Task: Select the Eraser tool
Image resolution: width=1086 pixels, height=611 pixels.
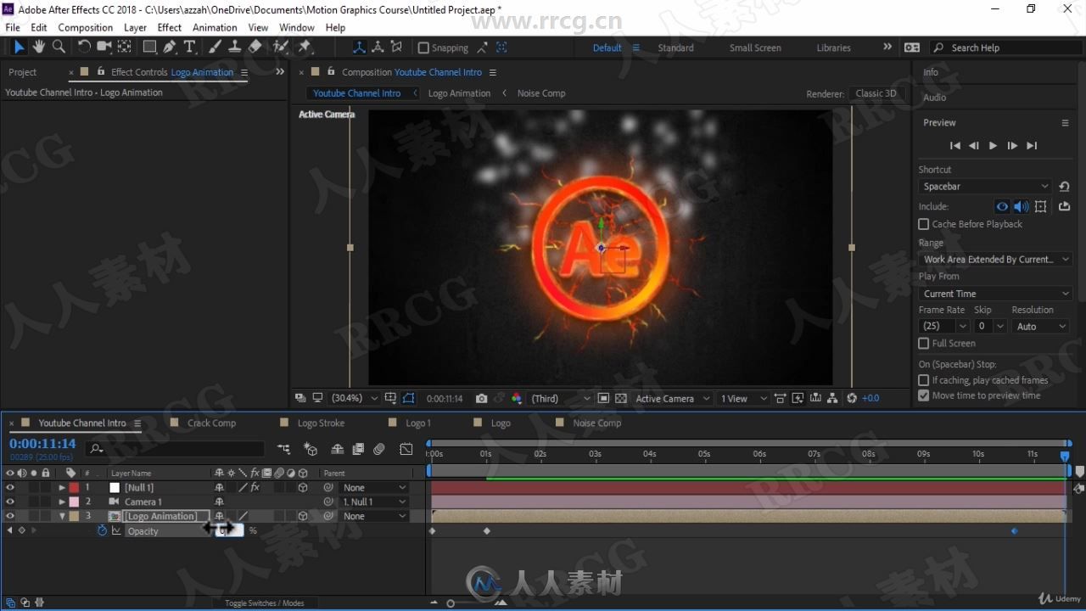Action: pos(255,47)
